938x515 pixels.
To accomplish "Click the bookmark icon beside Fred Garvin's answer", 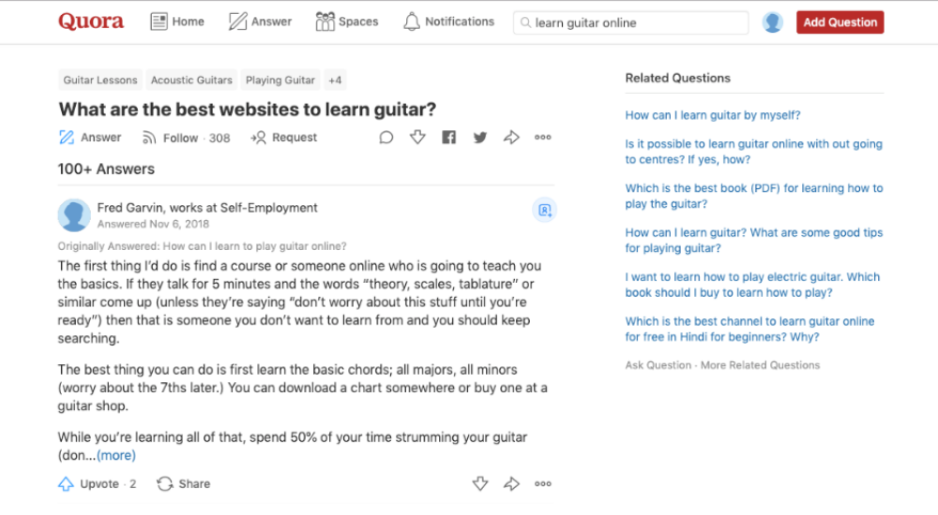I will point(544,210).
